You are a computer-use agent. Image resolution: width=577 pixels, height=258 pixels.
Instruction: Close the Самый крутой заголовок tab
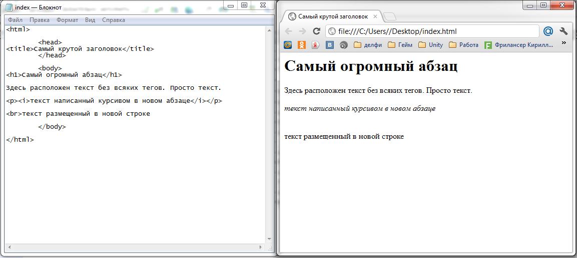click(x=375, y=16)
